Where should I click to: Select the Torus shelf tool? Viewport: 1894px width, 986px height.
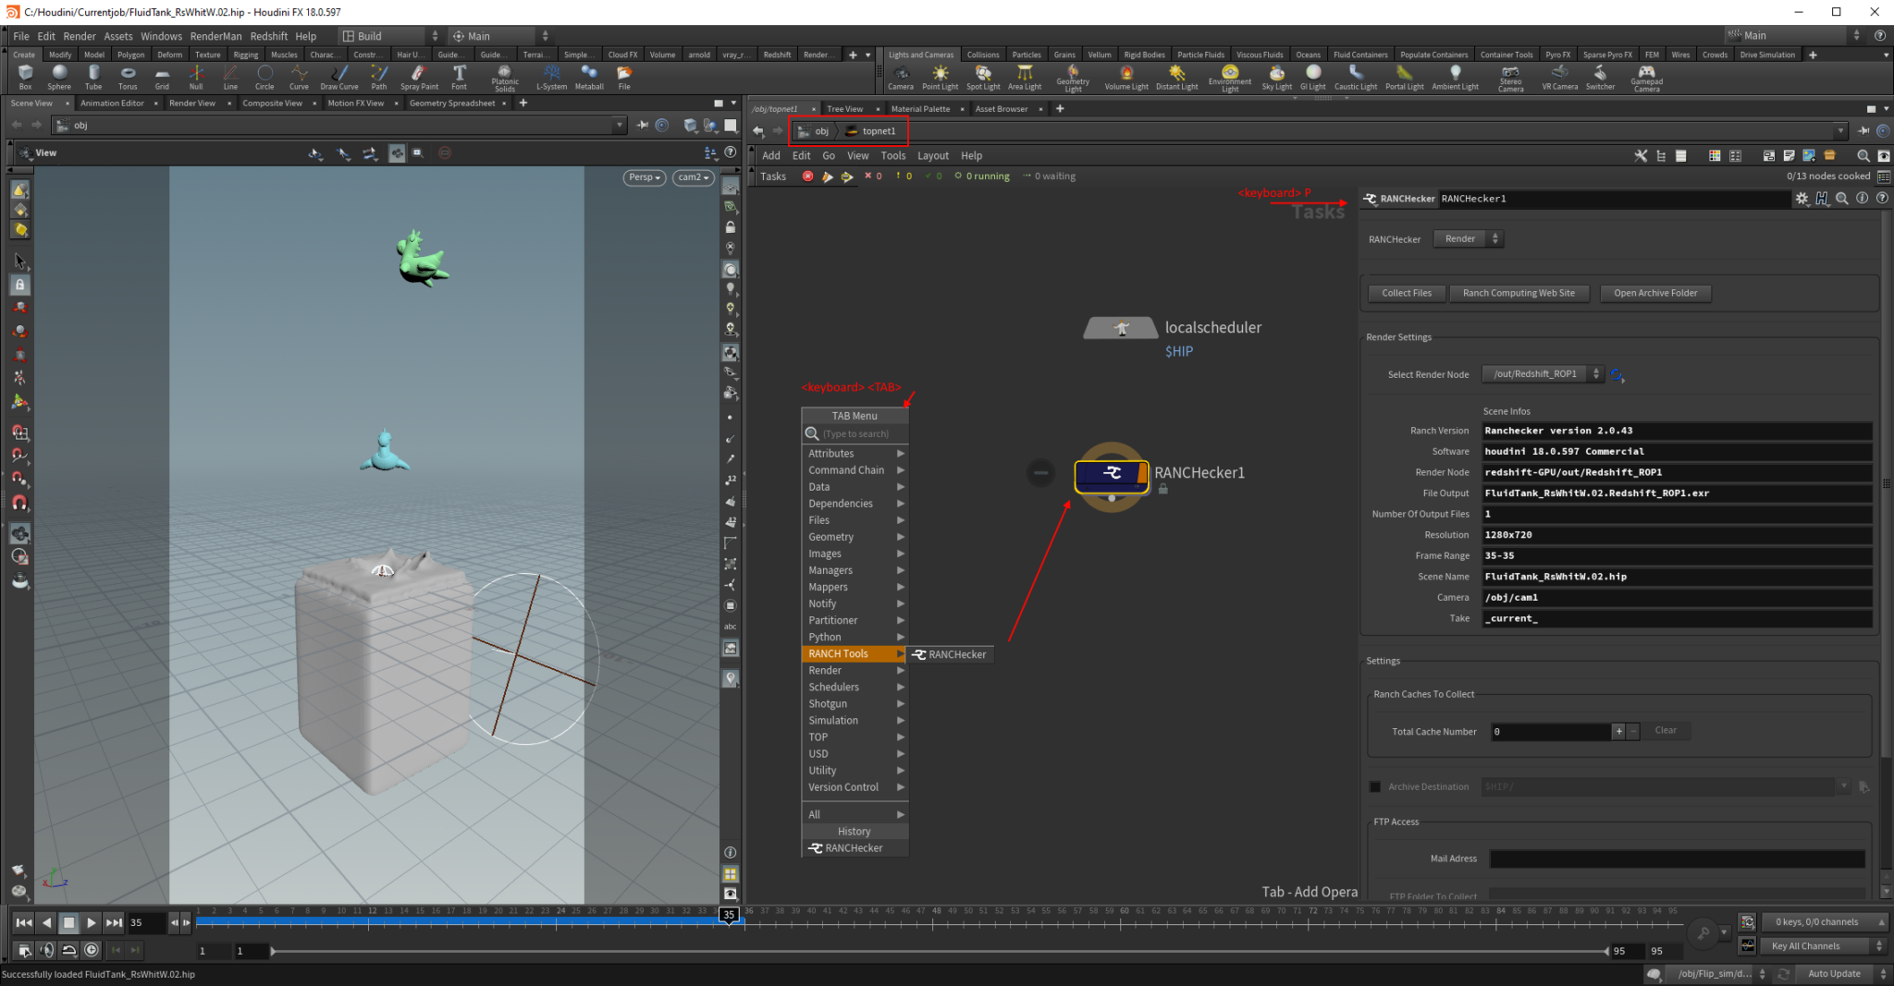point(128,76)
